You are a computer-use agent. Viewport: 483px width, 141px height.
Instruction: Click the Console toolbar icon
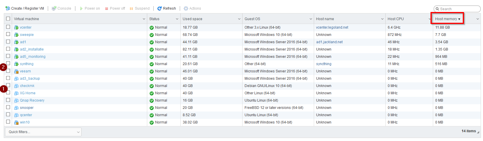pos(54,8)
